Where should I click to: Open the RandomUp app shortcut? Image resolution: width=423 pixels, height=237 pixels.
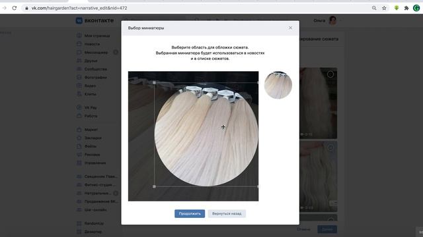(94, 223)
